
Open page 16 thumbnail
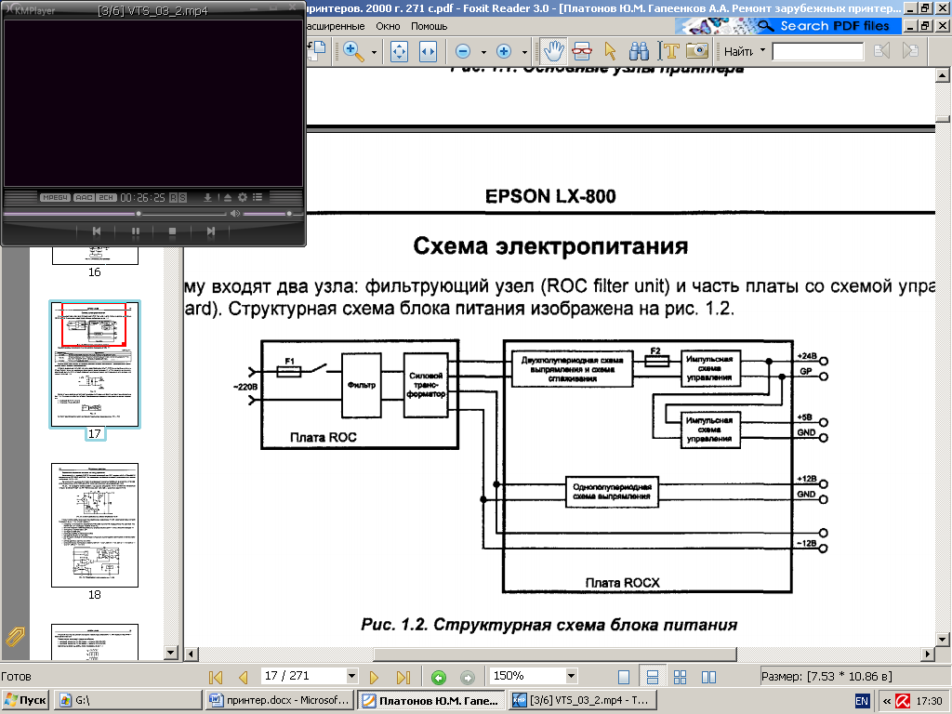[x=95, y=256]
